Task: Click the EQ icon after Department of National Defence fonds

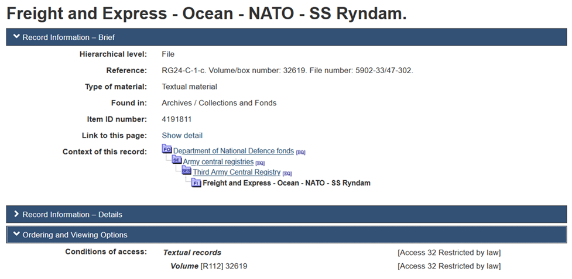Action: click(301, 152)
